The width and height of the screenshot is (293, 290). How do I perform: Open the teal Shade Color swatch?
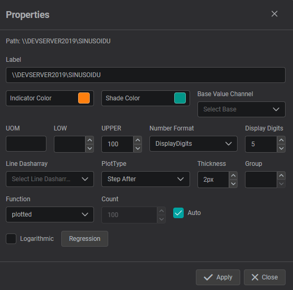[180, 98]
